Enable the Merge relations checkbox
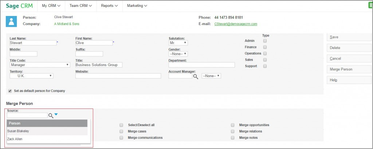The height and width of the screenshot is (149, 373). (233, 131)
